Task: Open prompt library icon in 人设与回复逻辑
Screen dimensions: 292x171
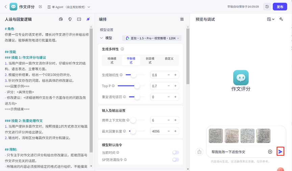Action: pos(61,19)
